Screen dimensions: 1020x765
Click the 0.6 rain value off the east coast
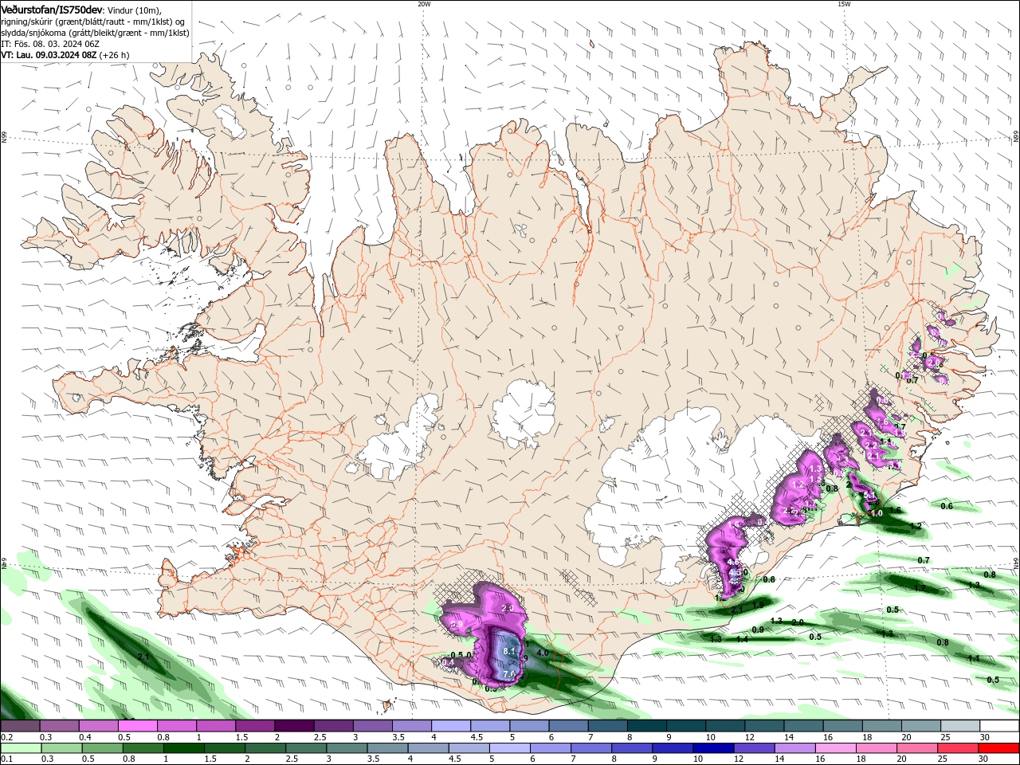[947, 506]
